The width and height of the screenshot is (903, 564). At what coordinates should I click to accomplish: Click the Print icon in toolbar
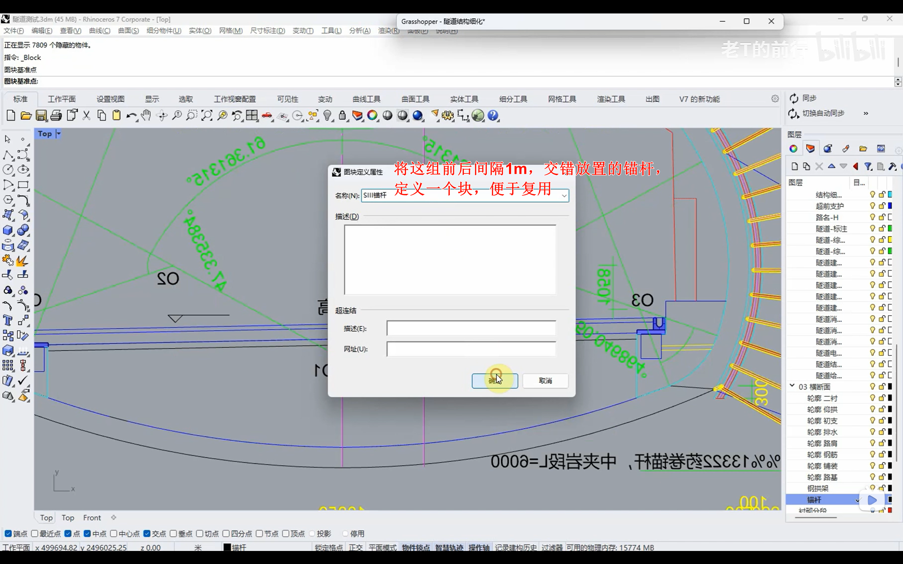[56, 116]
